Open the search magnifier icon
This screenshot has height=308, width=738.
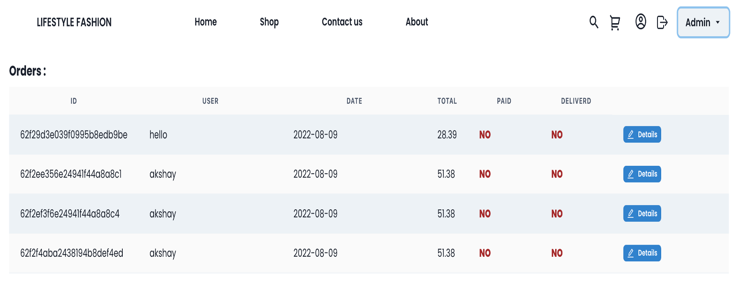594,22
